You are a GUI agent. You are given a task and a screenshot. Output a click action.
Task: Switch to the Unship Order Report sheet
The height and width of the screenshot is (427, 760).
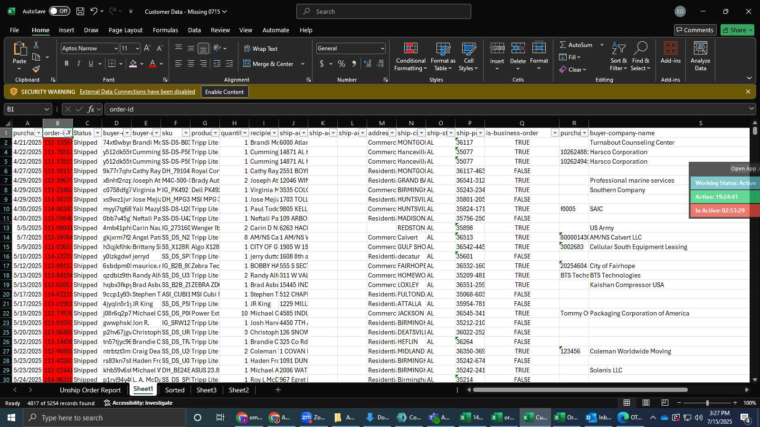90,390
